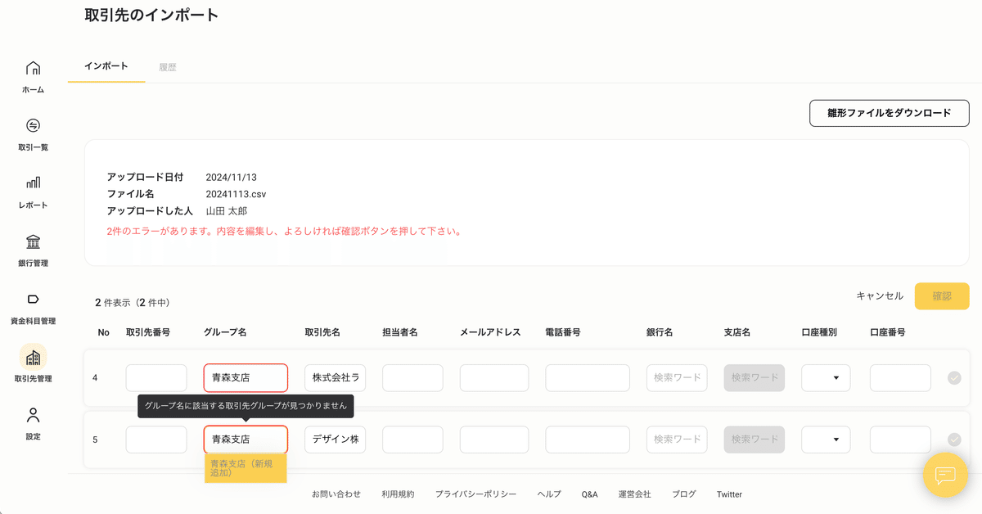Open the 設定 person icon

click(33, 415)
